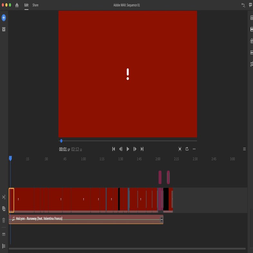Screen dimensions: 253x253
Task: Select the first purple title clip
Action: pyautogui.click(x=160, y=177)
